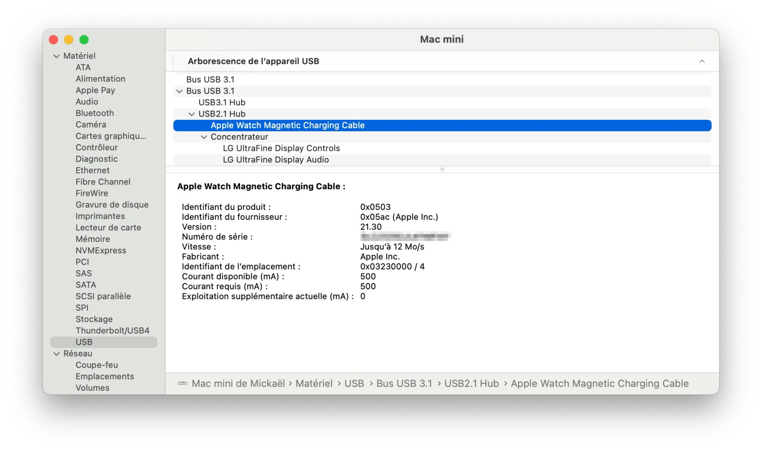Open Stockage in the sidebar
Viewport: 762px width, 451px height.
pos(94,319)
